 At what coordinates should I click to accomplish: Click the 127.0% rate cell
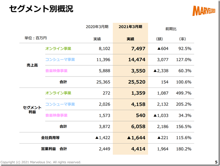pos(183,60)
